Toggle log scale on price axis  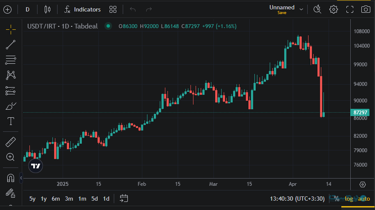pyautogui.click(x=349, y=199)
